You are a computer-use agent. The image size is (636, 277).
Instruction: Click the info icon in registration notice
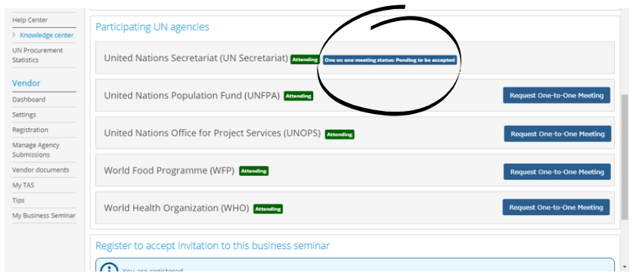109,270
